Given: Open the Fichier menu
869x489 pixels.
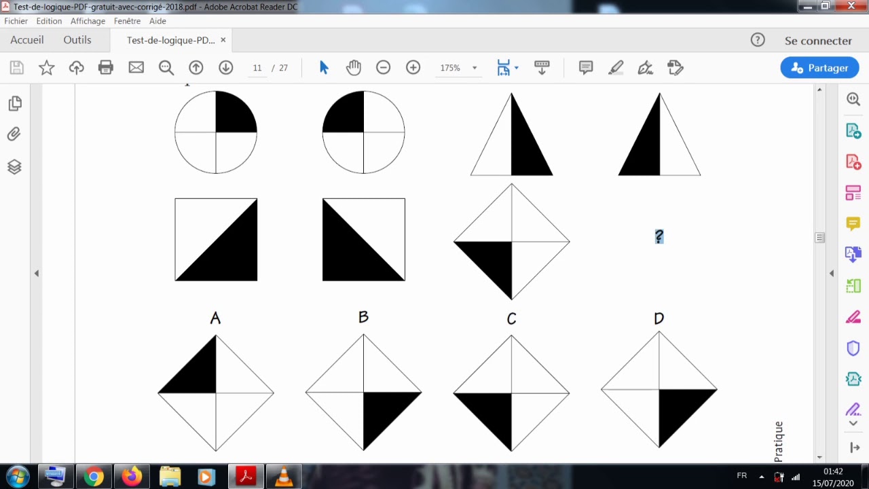Looking at the screenshot, I should coord(16,21).
